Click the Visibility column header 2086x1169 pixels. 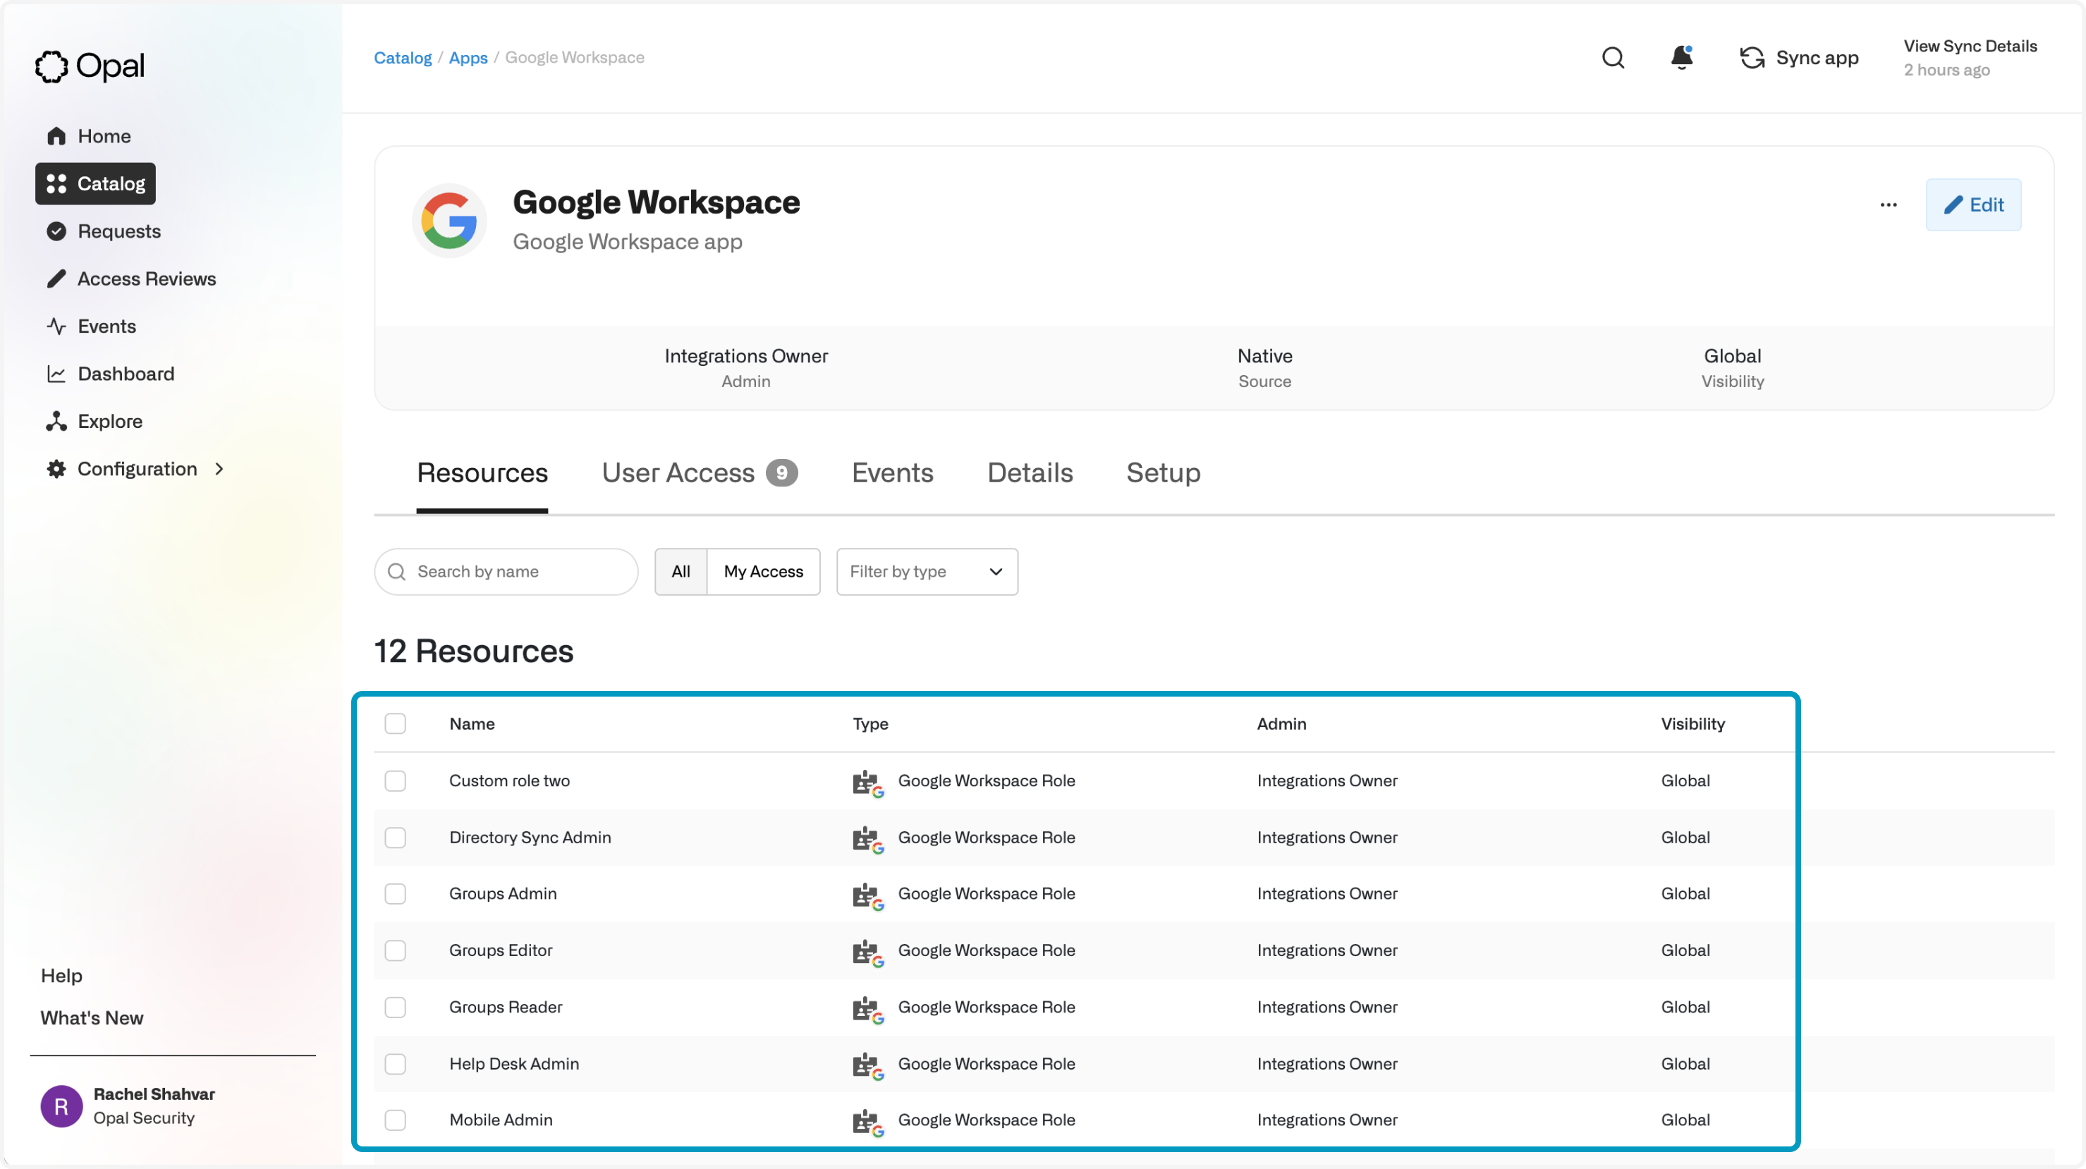pyautogui.click(x=1692, y=723)
